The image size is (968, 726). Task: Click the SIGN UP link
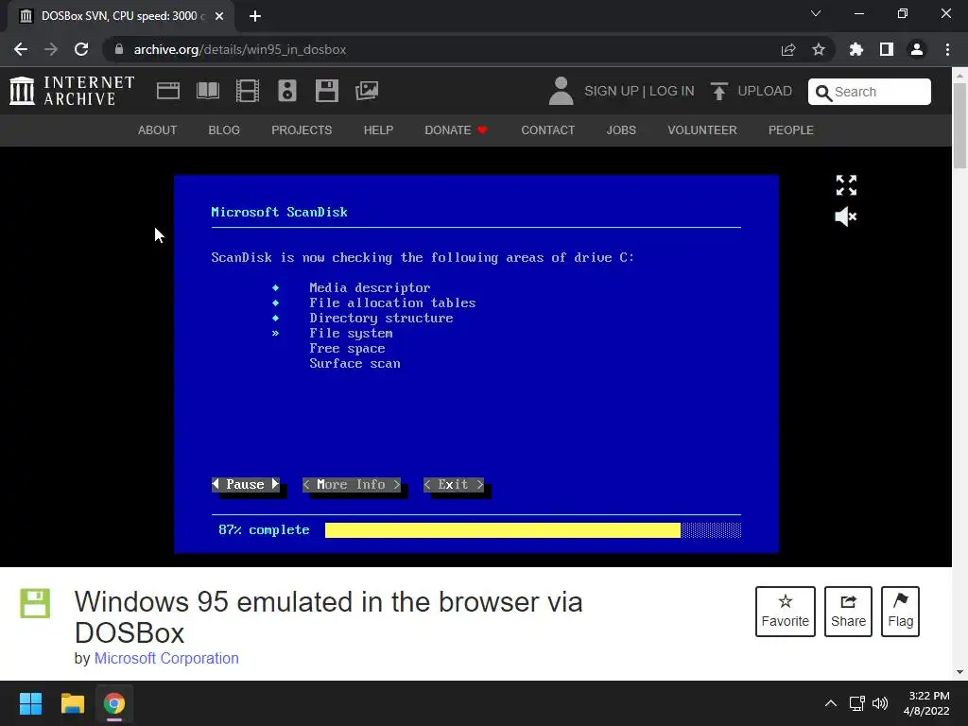[x=612, y=92]
